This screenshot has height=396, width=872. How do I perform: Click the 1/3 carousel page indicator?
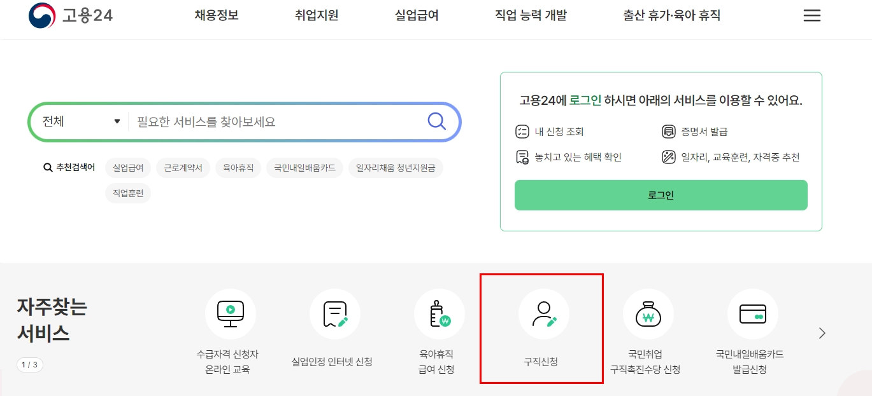29,364
